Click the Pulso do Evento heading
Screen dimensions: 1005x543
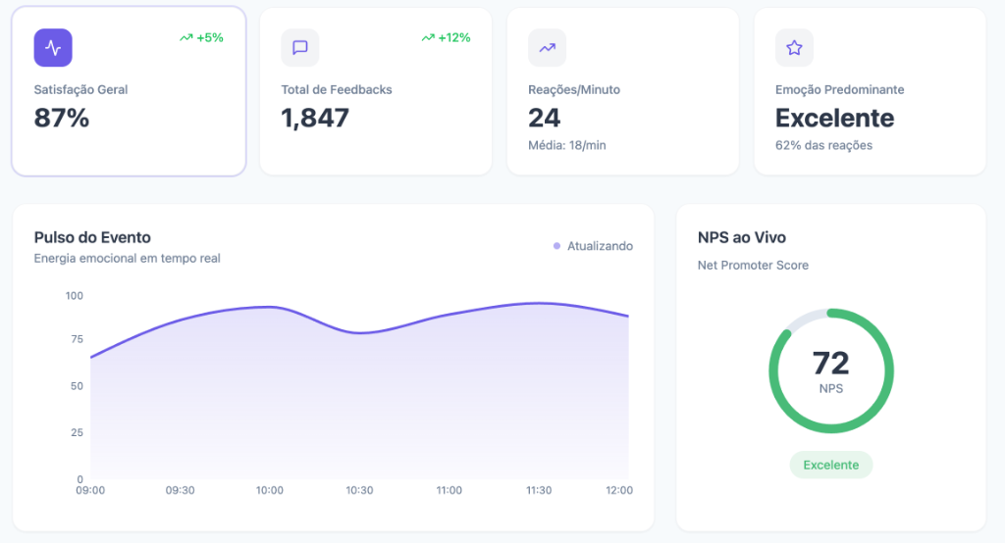point(92,237)
